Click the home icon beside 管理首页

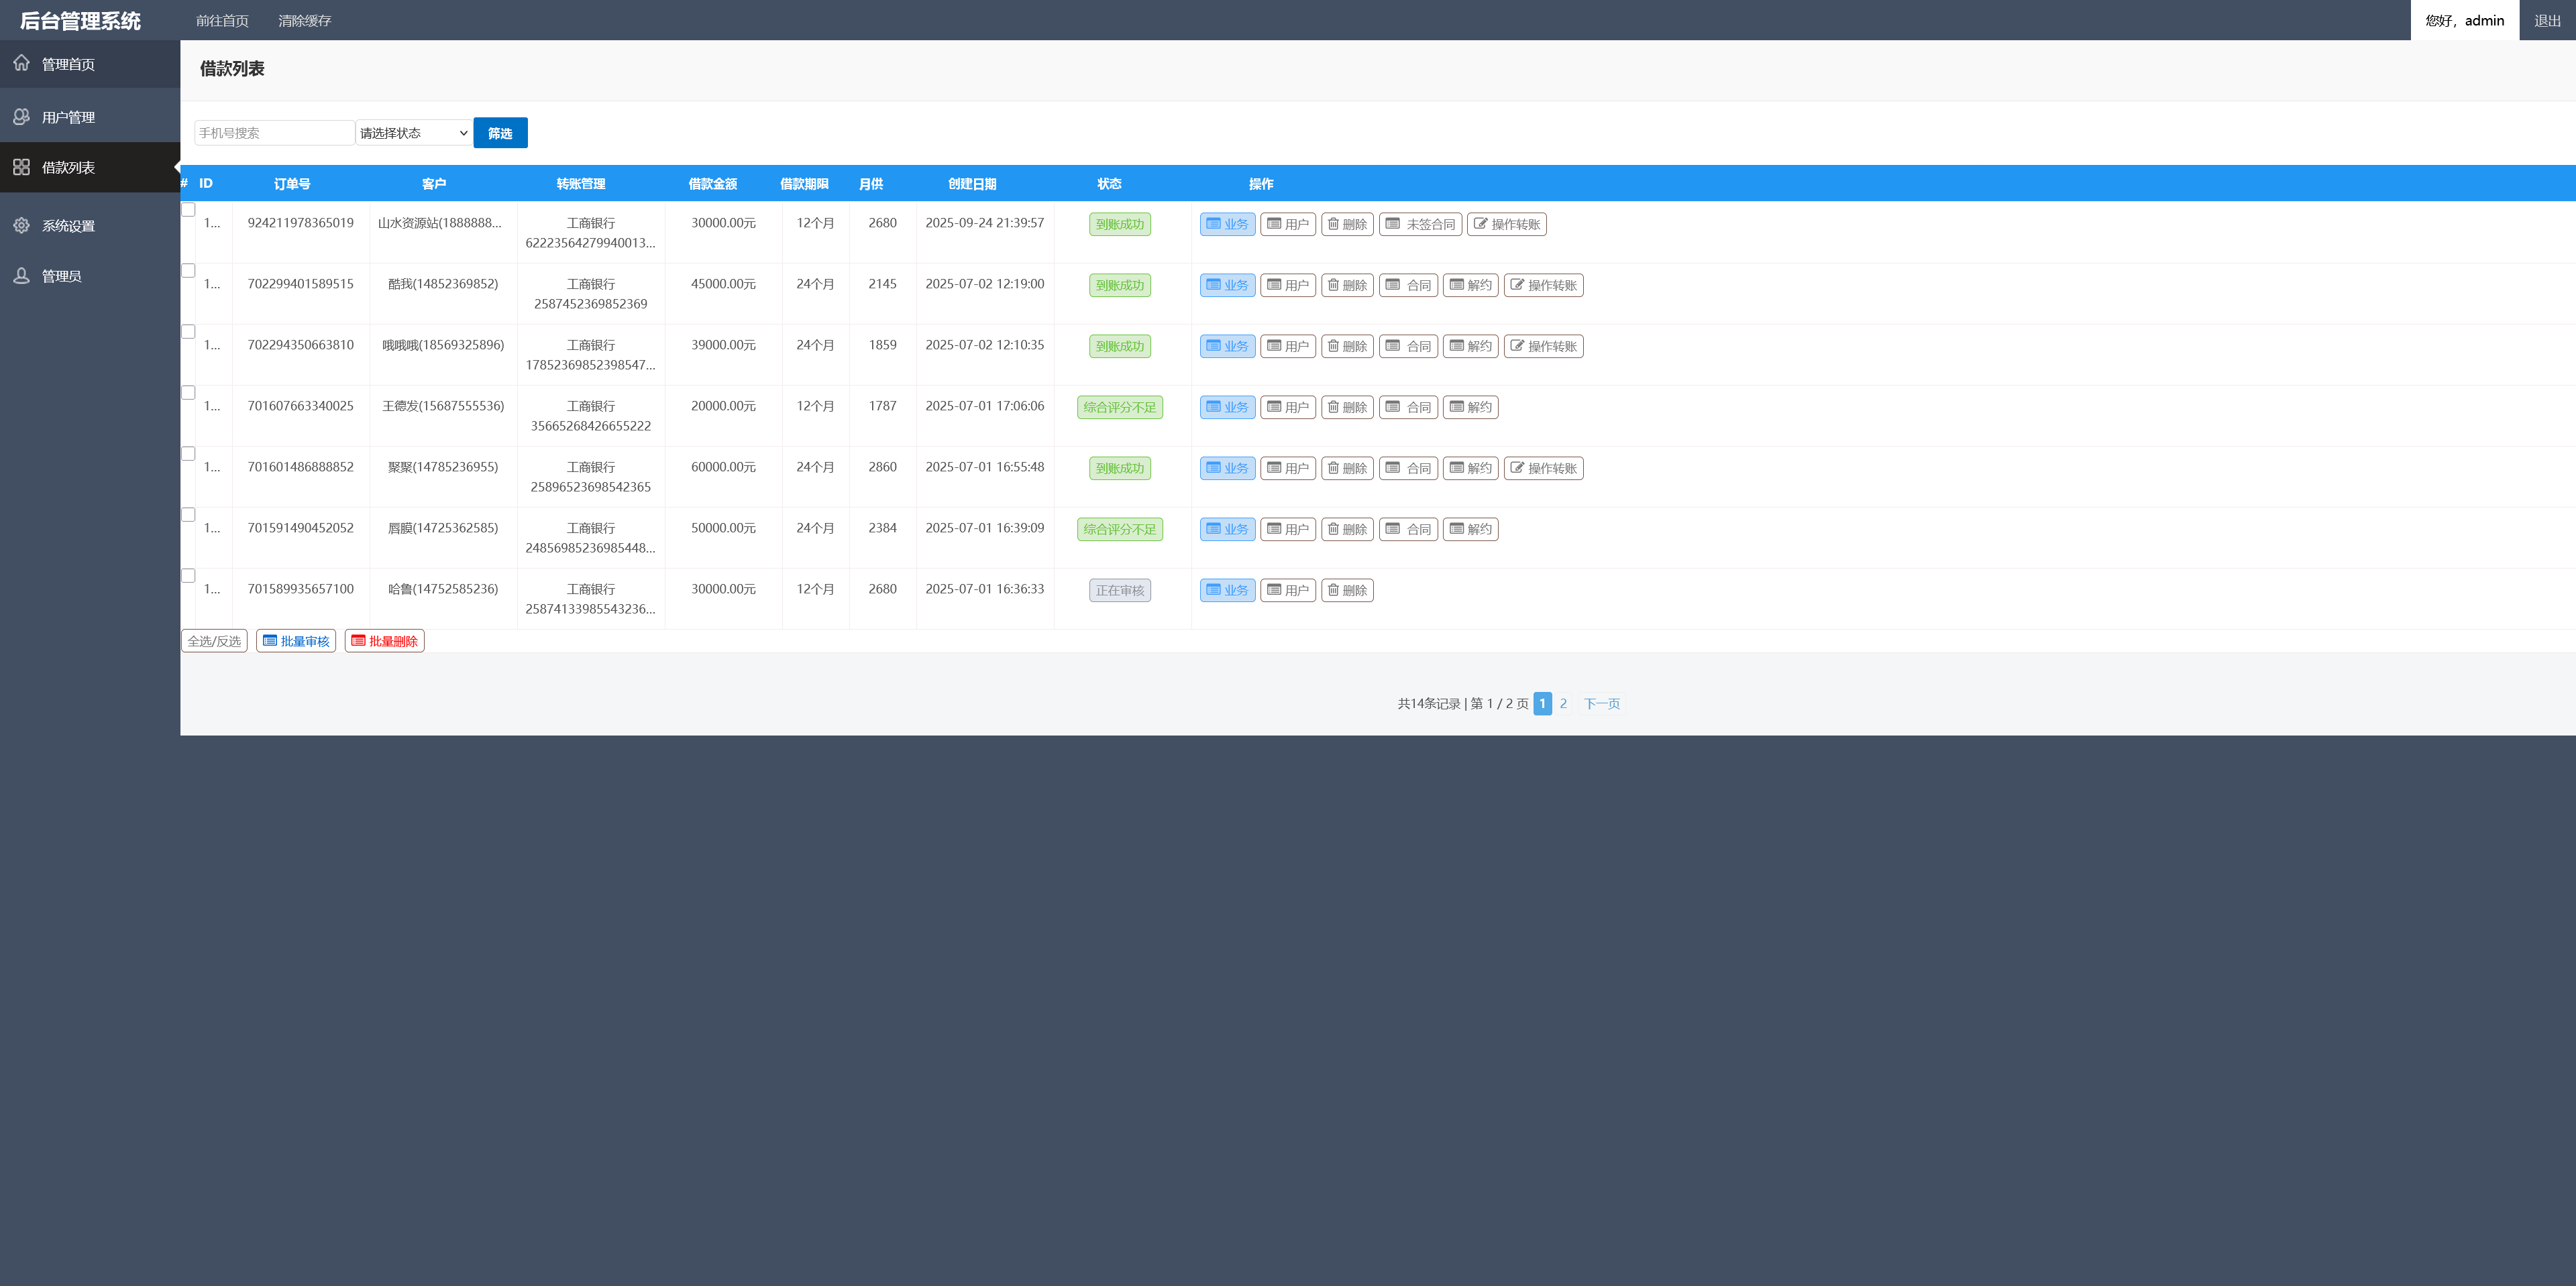[x=21, y=63]
